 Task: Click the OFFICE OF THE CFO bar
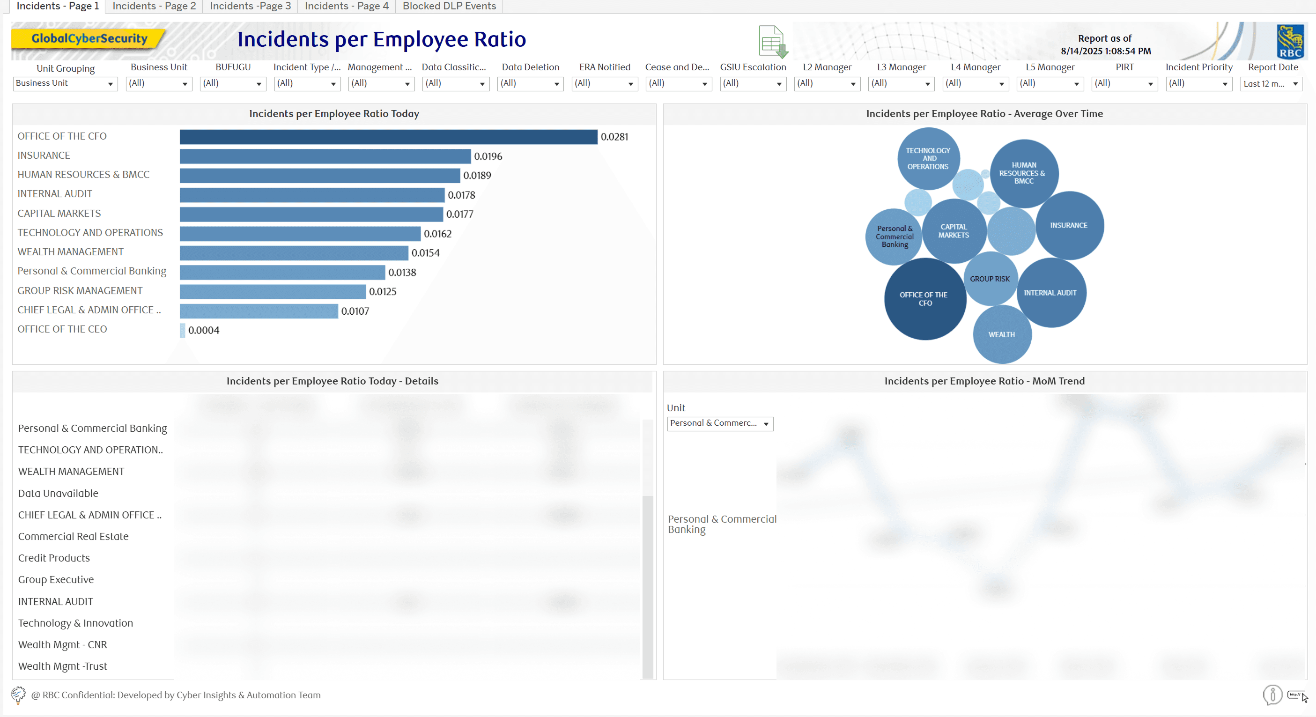[388, 137]
